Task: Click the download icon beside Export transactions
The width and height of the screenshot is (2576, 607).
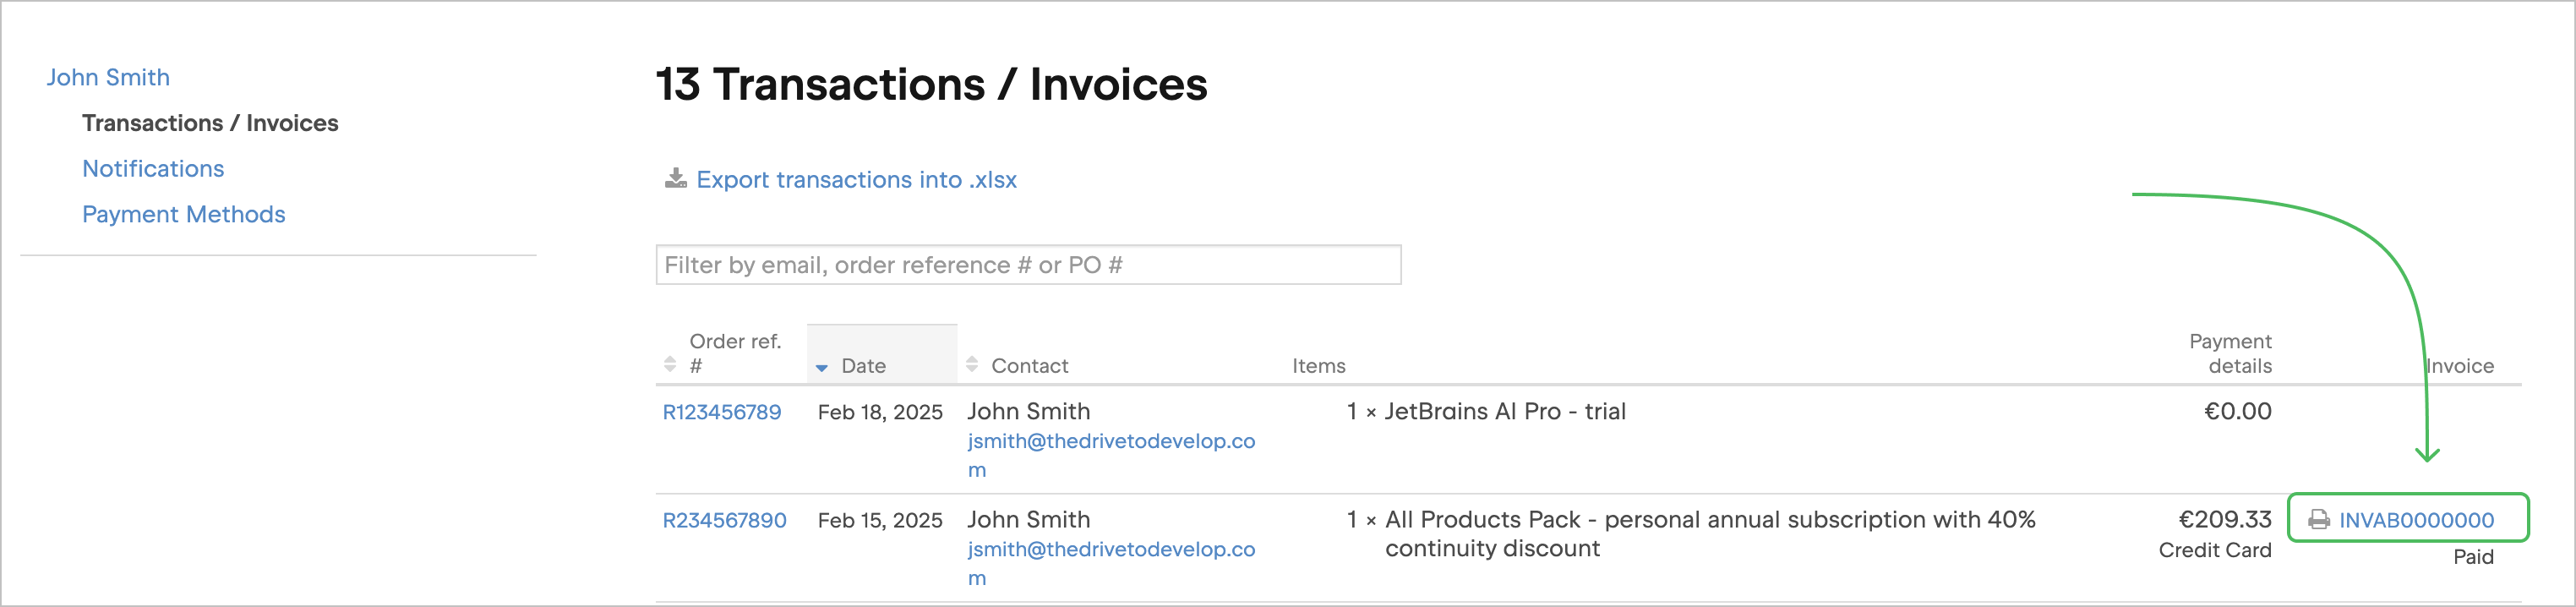Action: [676, 179]
